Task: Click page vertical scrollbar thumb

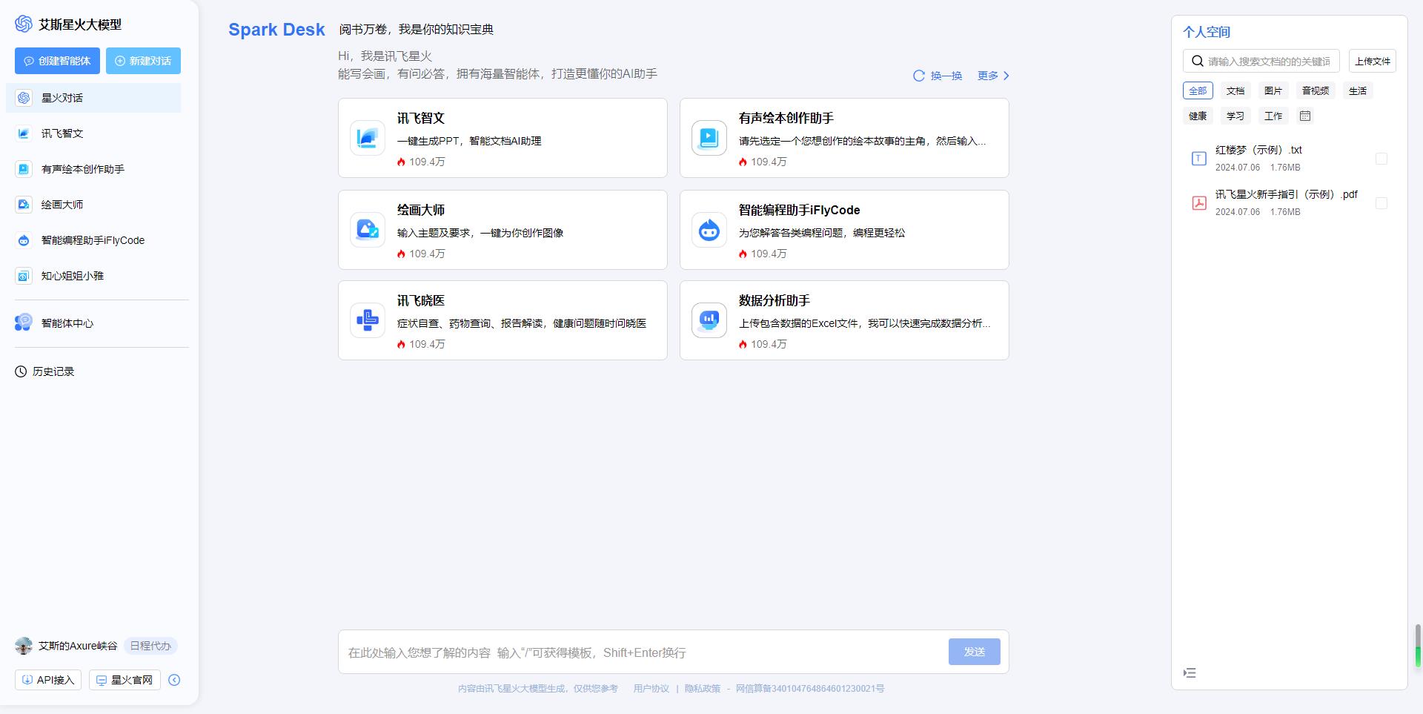Action: click(x=1418, y=646)
